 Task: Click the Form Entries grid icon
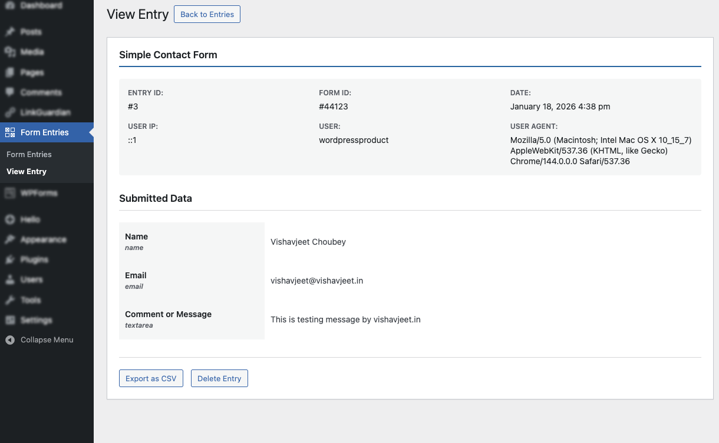click(9, 132)
